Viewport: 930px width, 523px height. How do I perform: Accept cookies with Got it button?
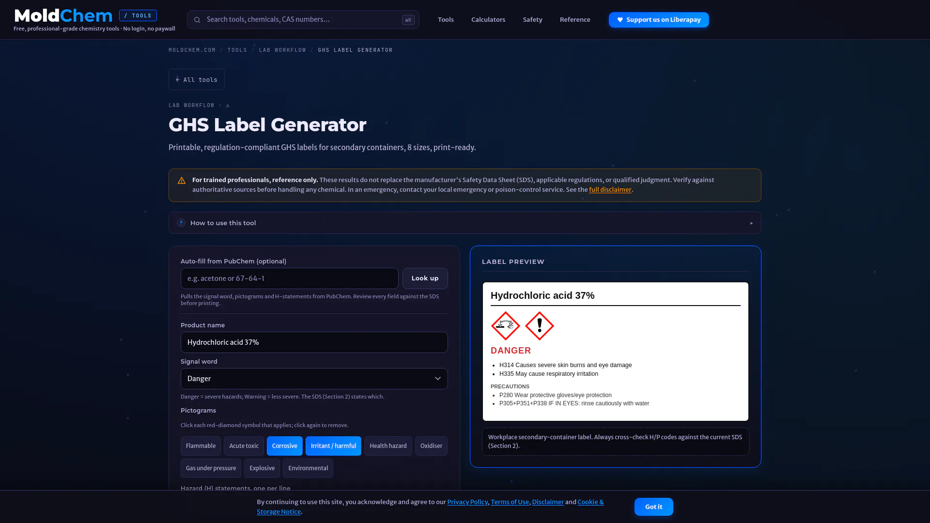[x=653, y=507]
